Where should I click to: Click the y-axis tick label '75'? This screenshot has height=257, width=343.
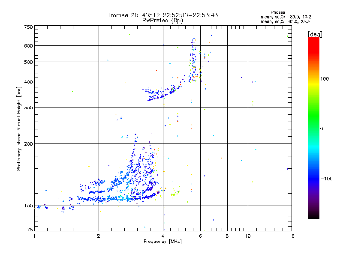(x=30, y=230)
